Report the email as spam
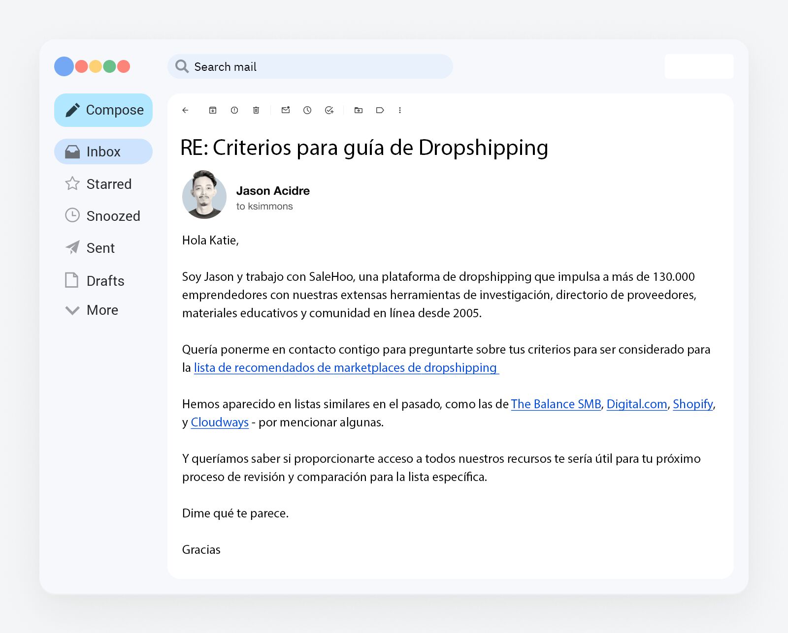The height and width of the screenshot is (633, 788). click(234, 110)
